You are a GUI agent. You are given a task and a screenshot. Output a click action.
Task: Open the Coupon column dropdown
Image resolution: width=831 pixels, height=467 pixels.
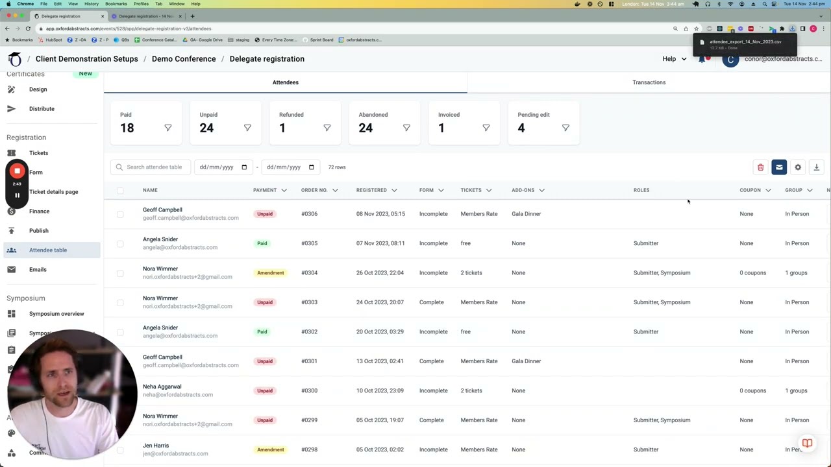pyautogui.click(x=768, y=190)
